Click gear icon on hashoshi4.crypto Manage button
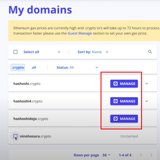This screenshot has width=160, height=160. point(115,101)
